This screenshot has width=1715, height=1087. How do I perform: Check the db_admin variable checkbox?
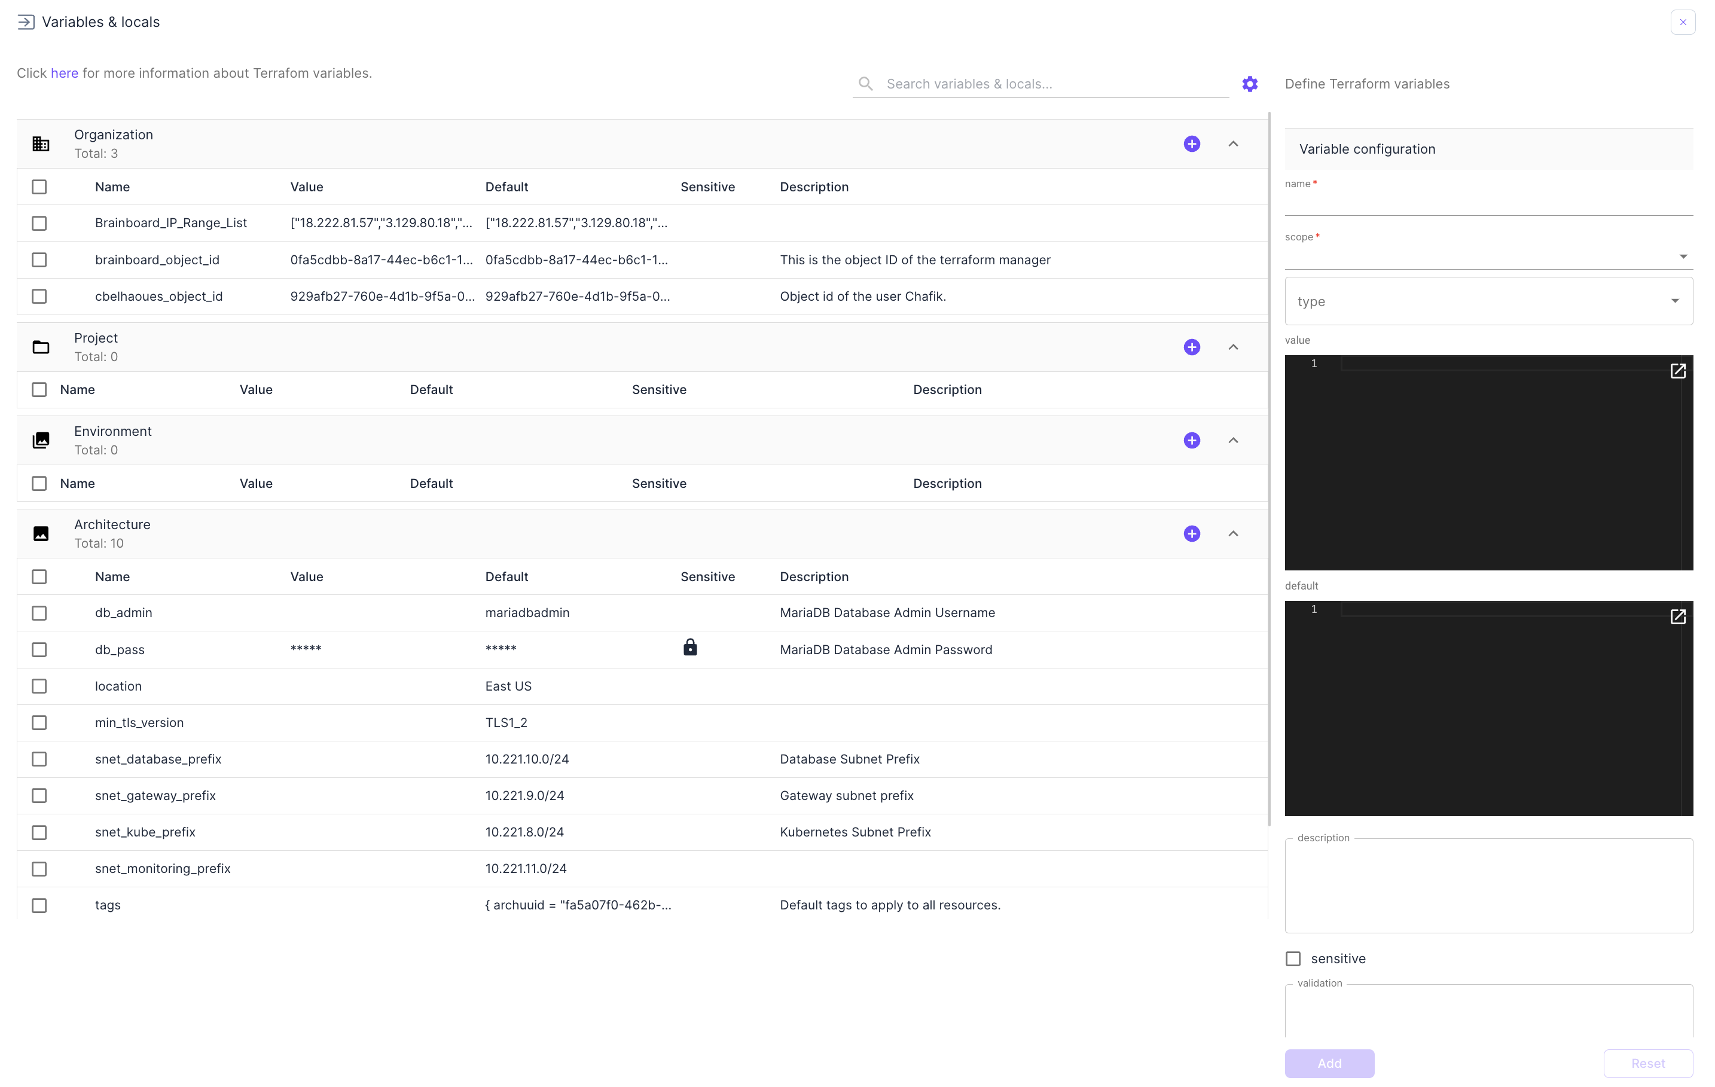click(x=39, y=613)
